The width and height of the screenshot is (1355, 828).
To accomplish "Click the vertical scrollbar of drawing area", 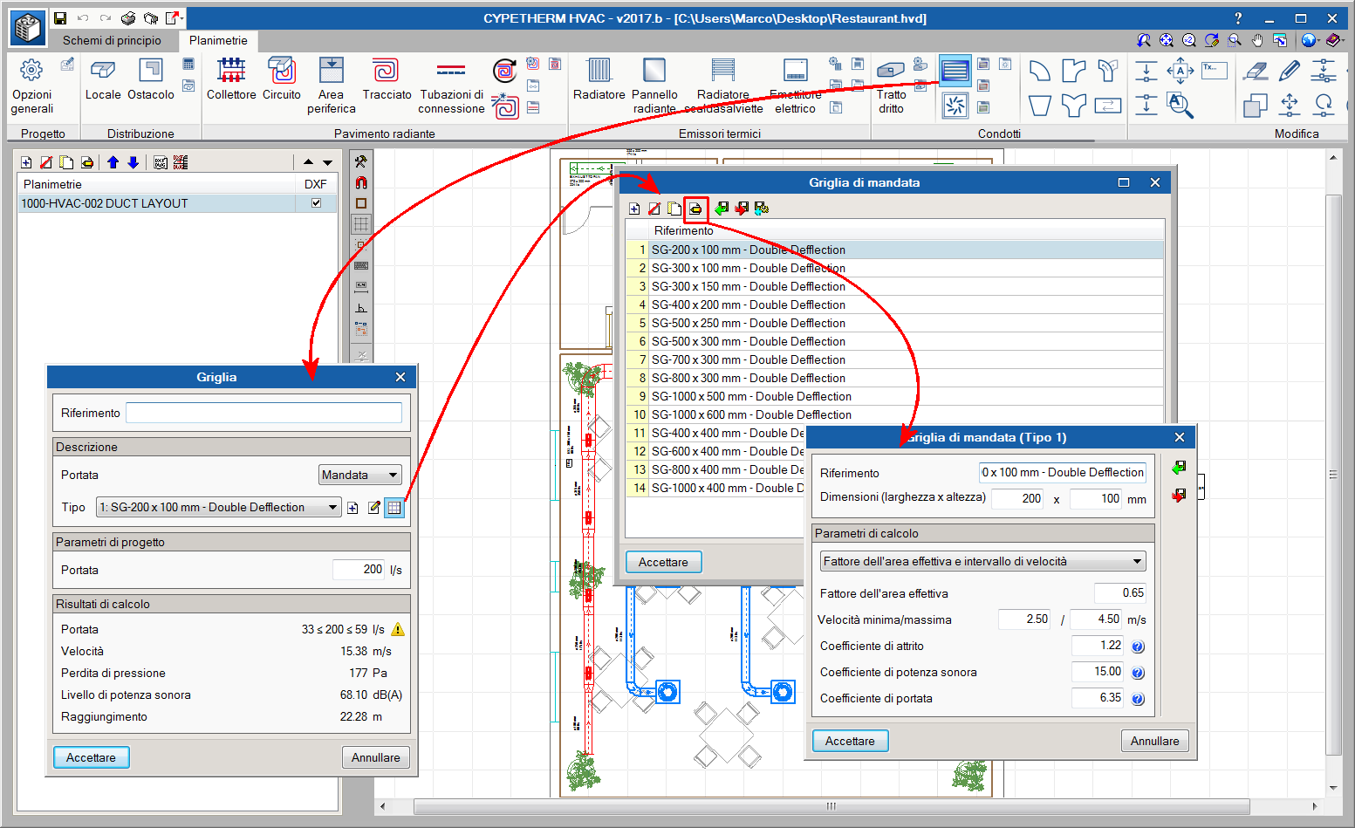I will (1333, 474).
